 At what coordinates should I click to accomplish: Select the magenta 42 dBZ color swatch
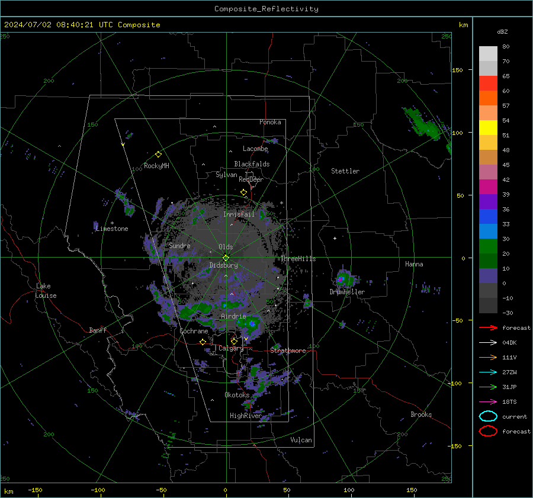(488, 187)
